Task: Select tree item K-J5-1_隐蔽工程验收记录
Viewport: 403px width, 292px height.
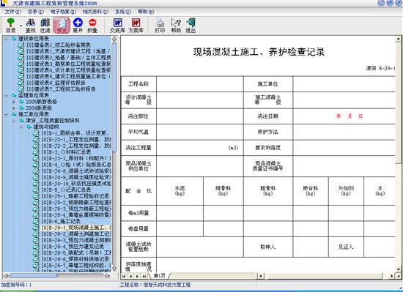Action: pyautogui.click(x=75, y=196)
